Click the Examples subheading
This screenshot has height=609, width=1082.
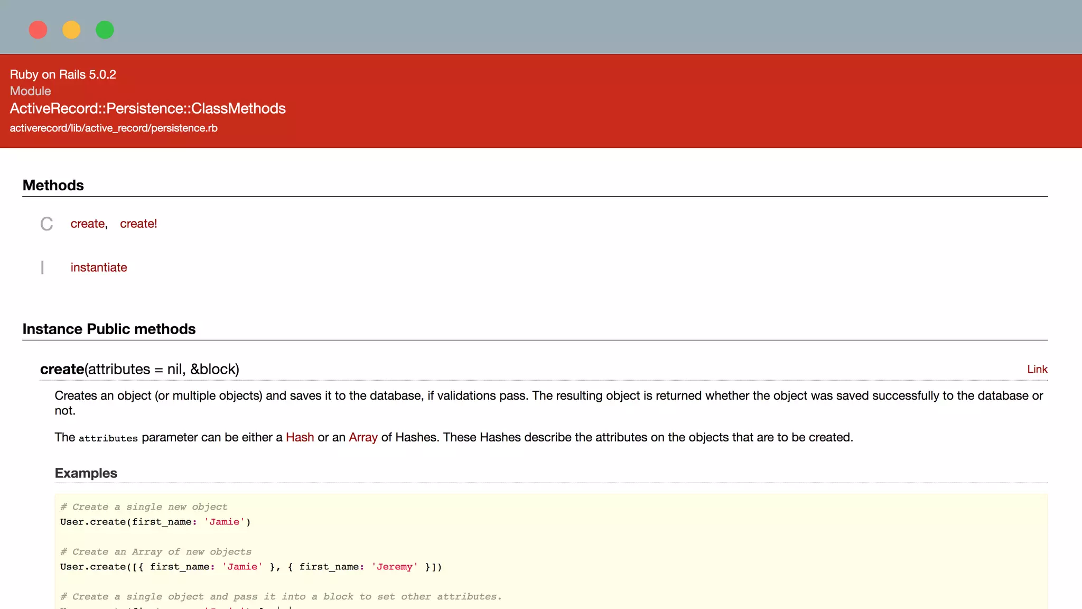pos(86,473)
